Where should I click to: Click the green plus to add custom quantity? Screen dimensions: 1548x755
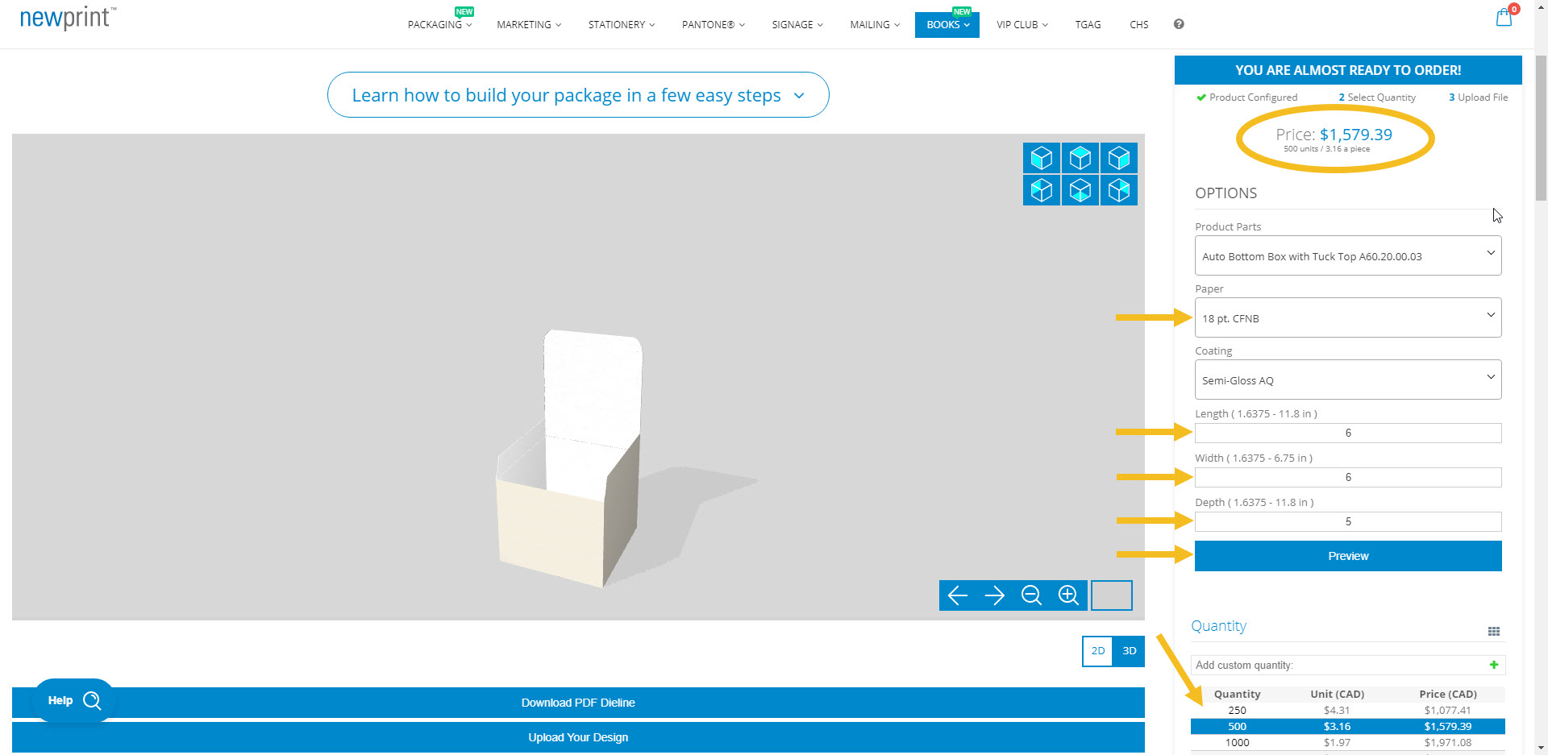coord(1494,665)
